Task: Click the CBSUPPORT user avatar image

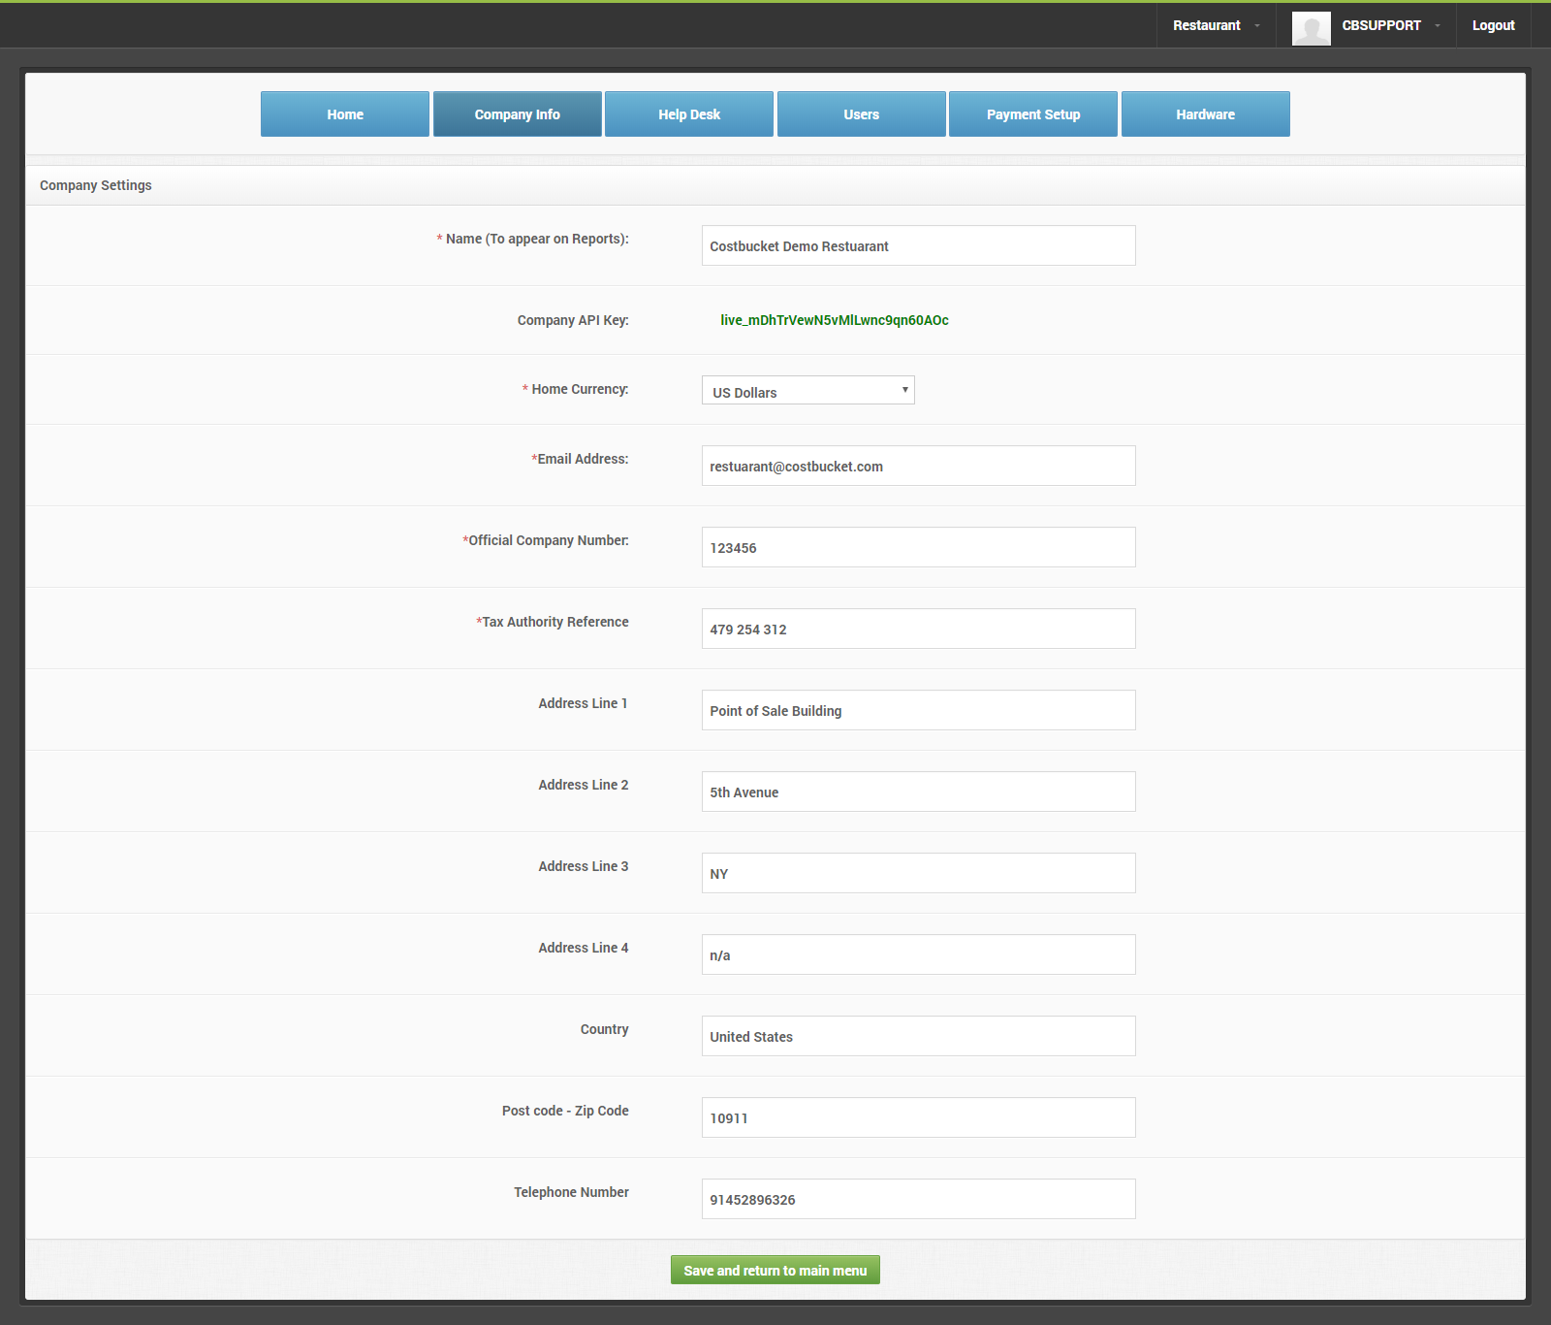Action: (x=1311, y=27)
